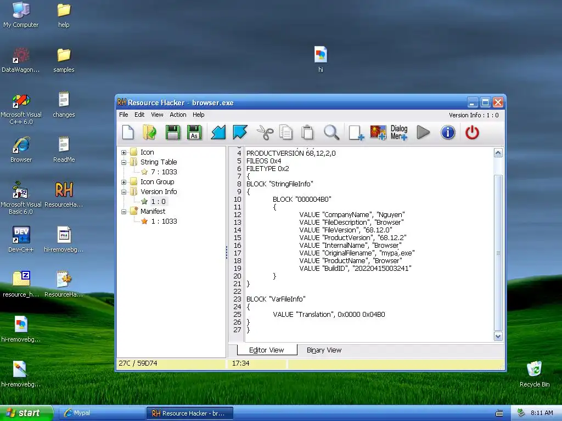The width and height of the screenshot is (562, 421).
Task: Click the editor scrollbar up arrow
Action: 498,153
